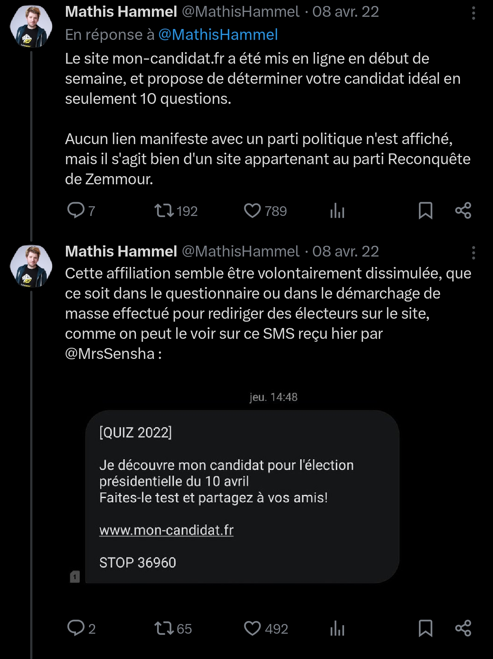Open more options for the first tweet
The height and width of the screenshot is (659, 493).
tap(473, 13)
